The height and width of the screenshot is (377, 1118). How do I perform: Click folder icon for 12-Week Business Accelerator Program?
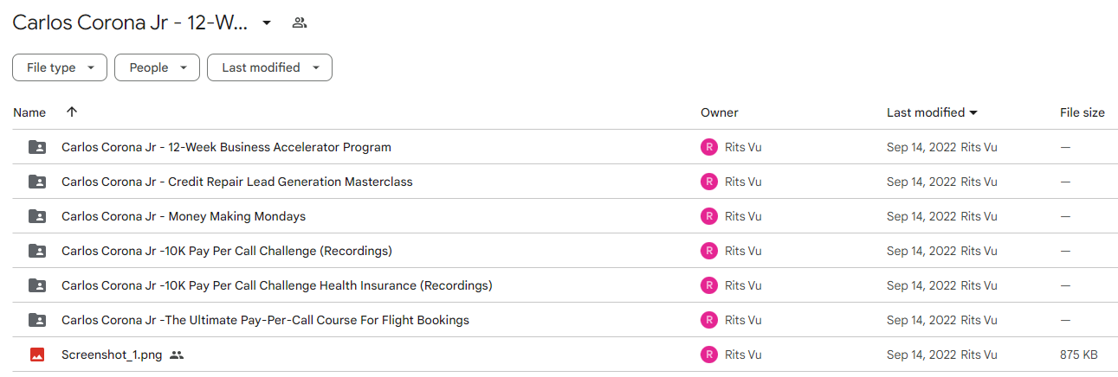[x=37, y=147]
